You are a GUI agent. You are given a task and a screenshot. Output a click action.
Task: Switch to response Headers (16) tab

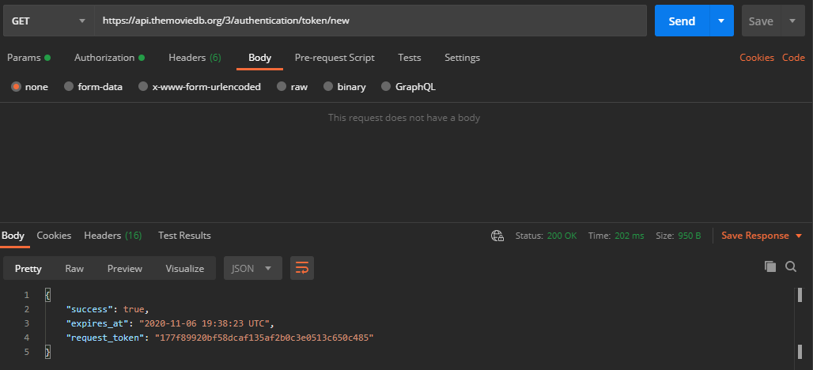tap(113, 236)
